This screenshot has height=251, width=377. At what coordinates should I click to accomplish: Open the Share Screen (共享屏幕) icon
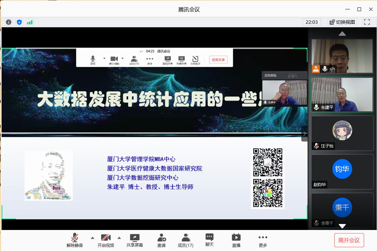[134, 240]
